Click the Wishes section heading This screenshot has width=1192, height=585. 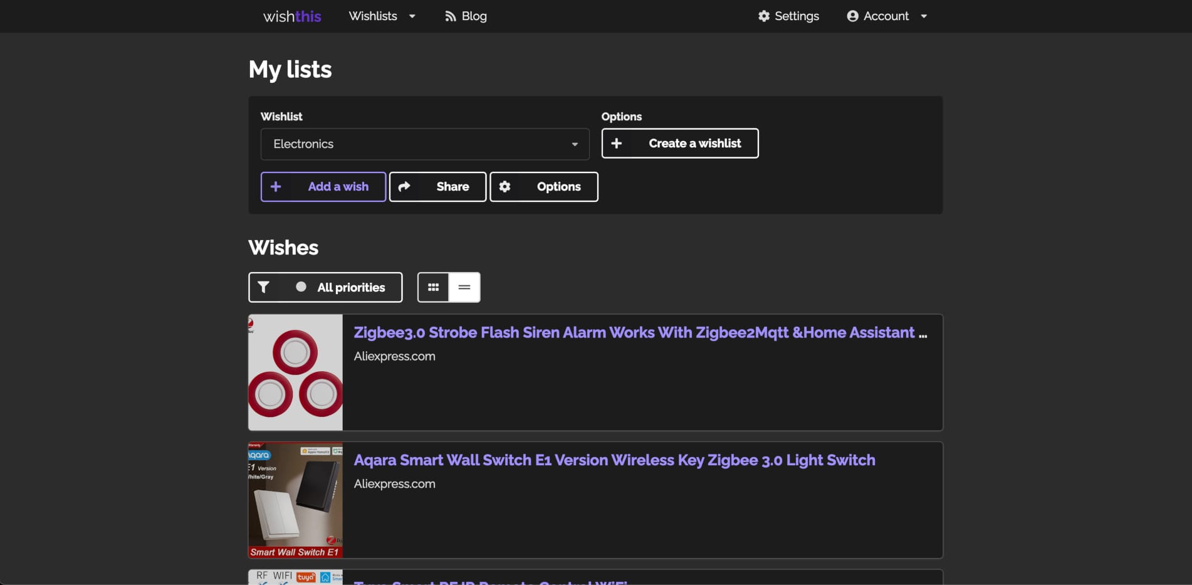click(283, 248)
